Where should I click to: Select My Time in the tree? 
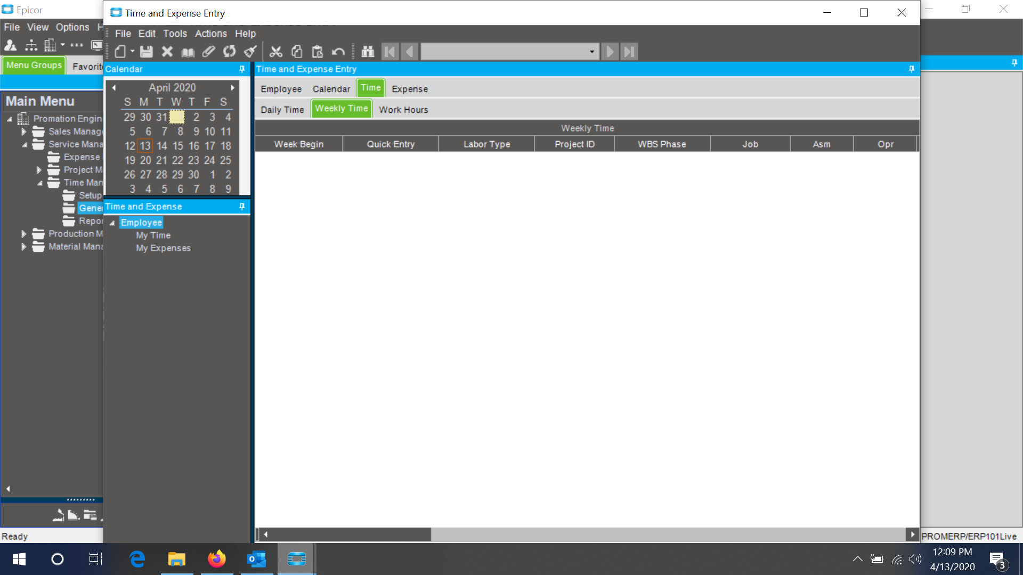tap(153, 235)
